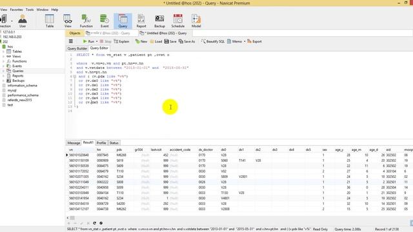Open the Run dropdown arrow
This screenshot has width=413, height=232.
point(97,41)
